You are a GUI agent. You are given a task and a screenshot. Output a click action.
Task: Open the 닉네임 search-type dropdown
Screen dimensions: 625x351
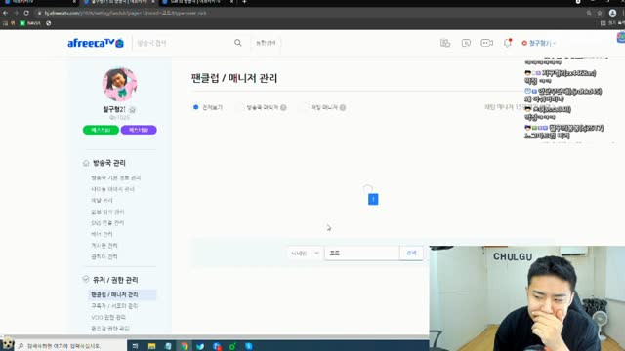coord(305,253)
